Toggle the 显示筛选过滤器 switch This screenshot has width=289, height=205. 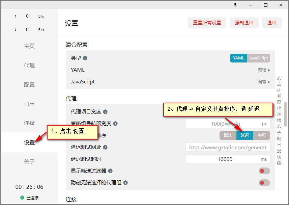coord(264,171)
